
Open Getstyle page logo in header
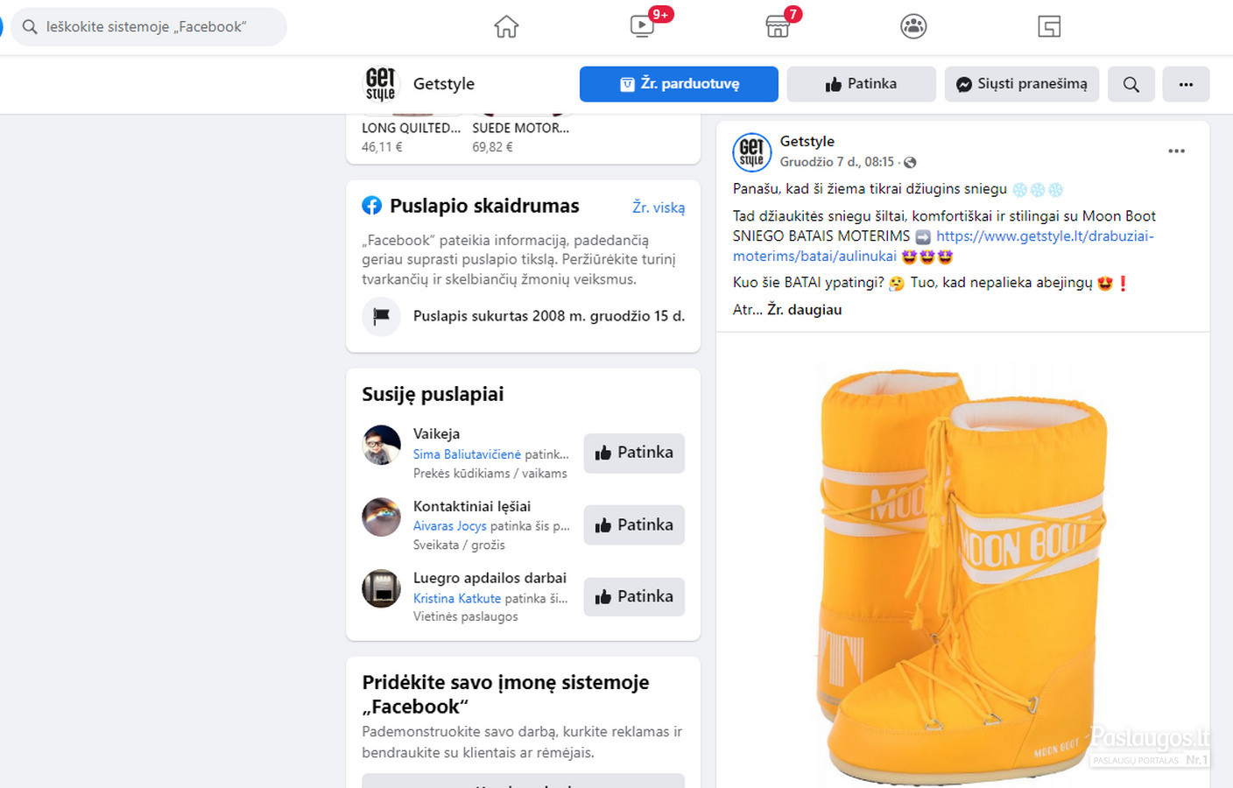point(381,84)
